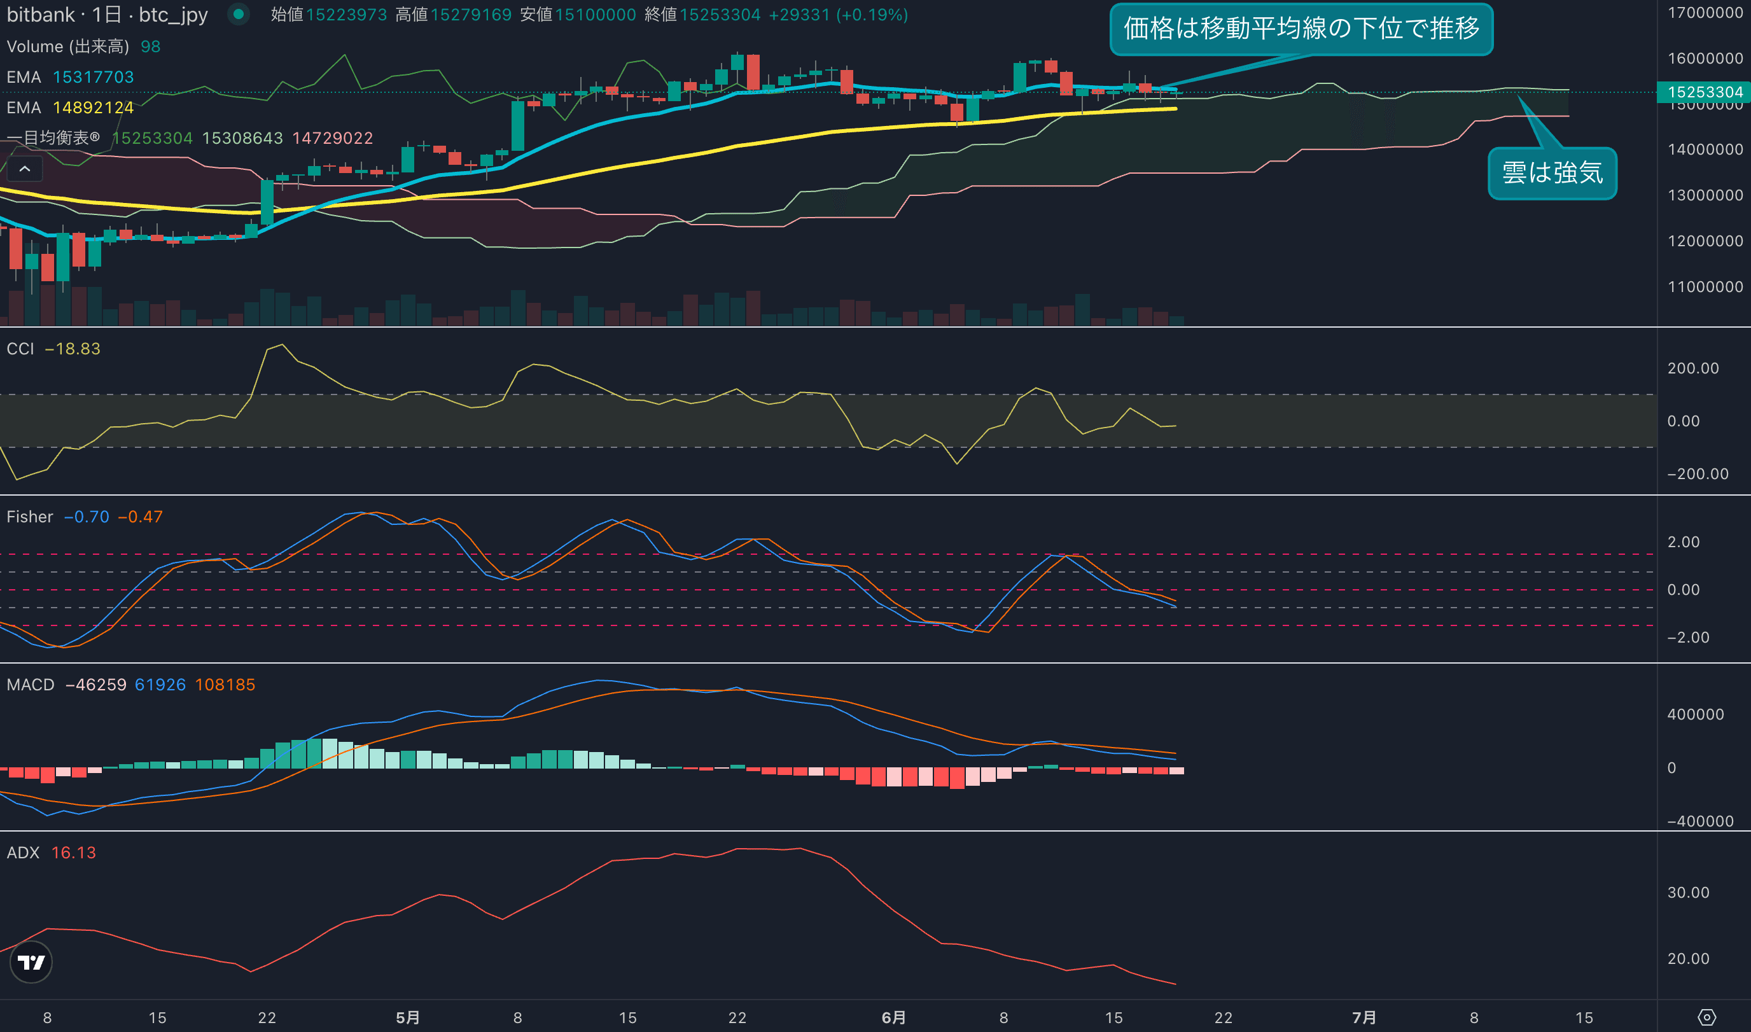The image size is (1751, 1032).
Task: Collapse the indicator legend with chevron
Action: [x=24, y=169]
